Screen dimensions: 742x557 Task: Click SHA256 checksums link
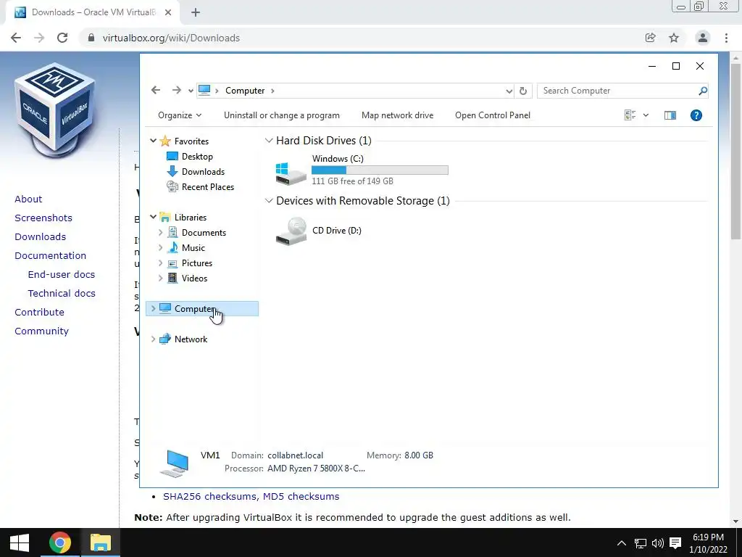point(211,496)
